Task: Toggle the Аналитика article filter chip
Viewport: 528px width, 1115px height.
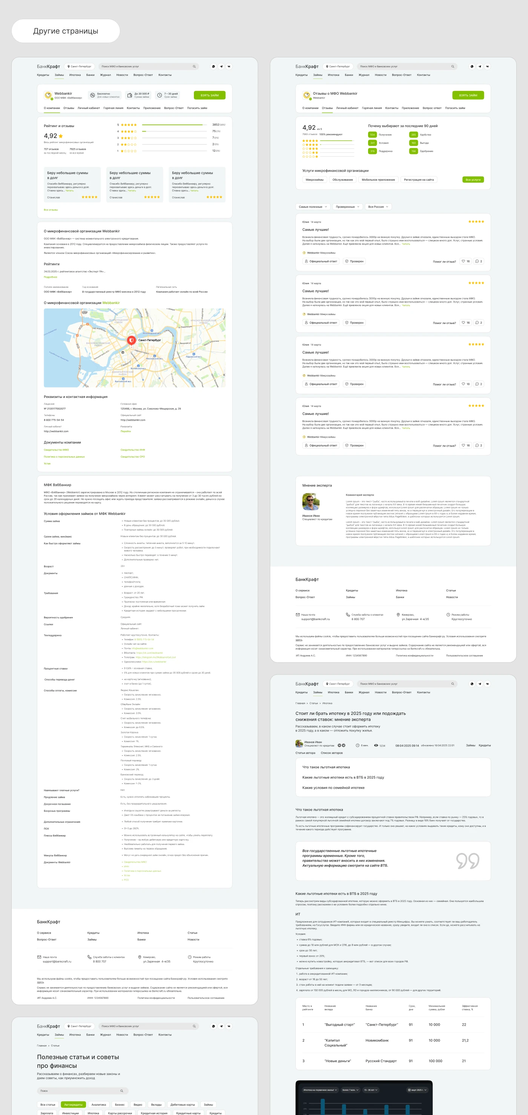Action: pyautogui.click(x=99, y=1104)
